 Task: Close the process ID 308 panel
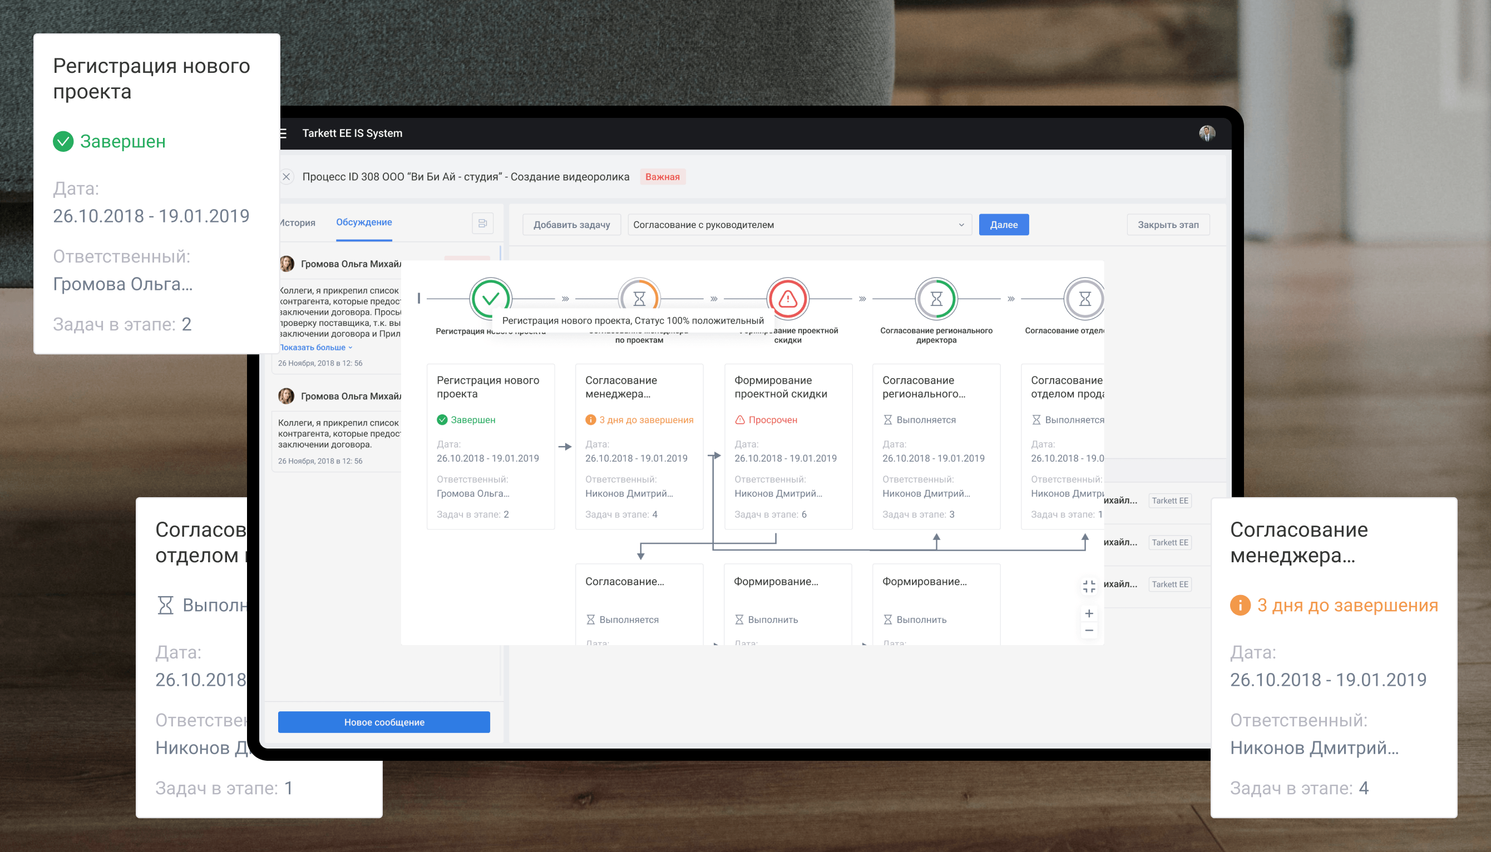point(287,177)
